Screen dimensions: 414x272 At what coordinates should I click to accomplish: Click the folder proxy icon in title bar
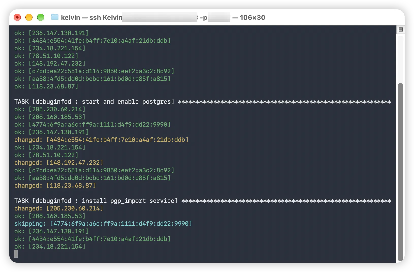coord(55,17)
